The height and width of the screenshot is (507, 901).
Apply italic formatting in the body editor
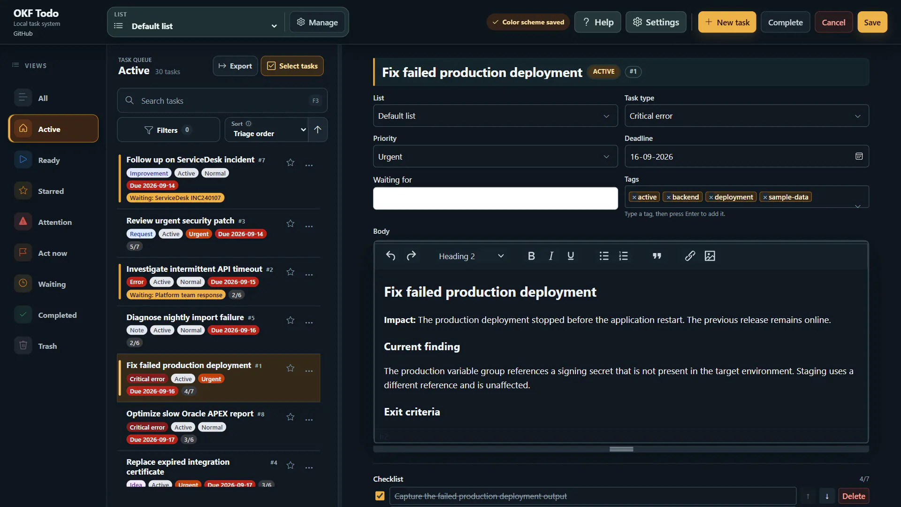[x=551, y=256]
